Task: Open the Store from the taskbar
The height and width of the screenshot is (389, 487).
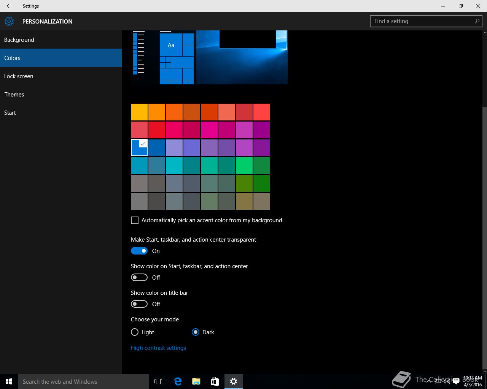Action: pos(215,381)
